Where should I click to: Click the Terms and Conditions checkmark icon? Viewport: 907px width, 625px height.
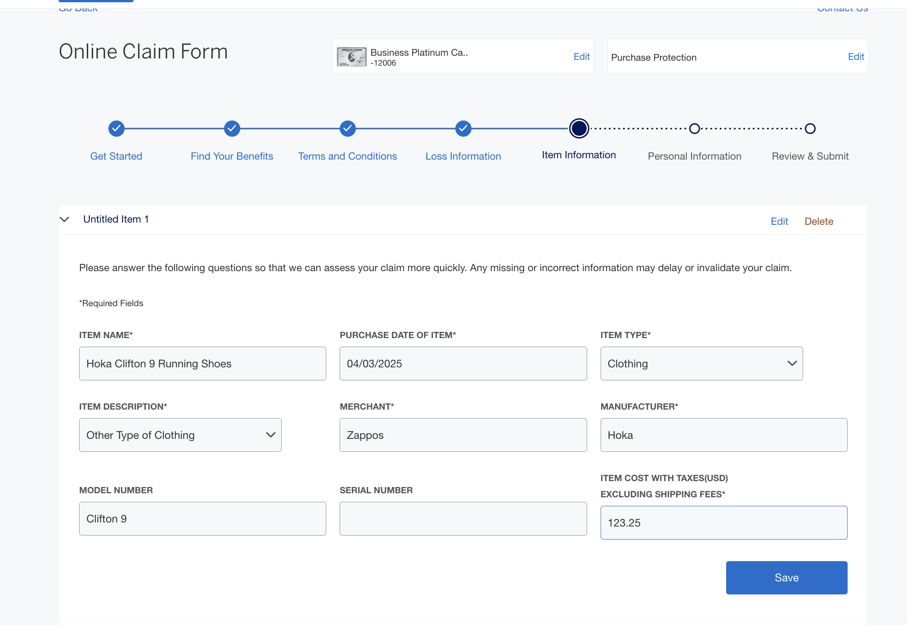347,129
